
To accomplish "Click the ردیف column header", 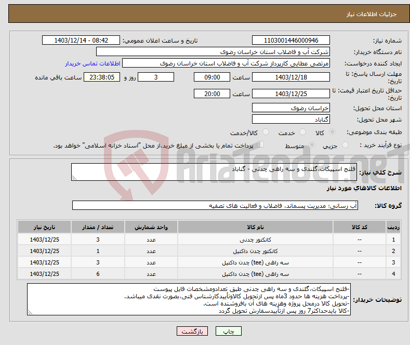I will 393,227.
